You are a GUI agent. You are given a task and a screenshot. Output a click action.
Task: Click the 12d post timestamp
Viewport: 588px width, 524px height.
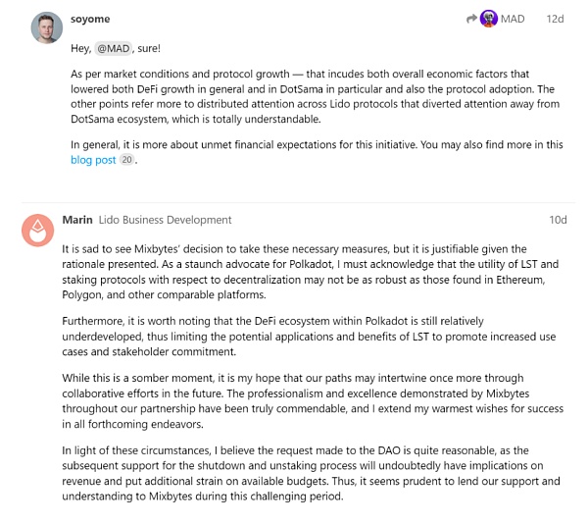(x=555, y=19)
